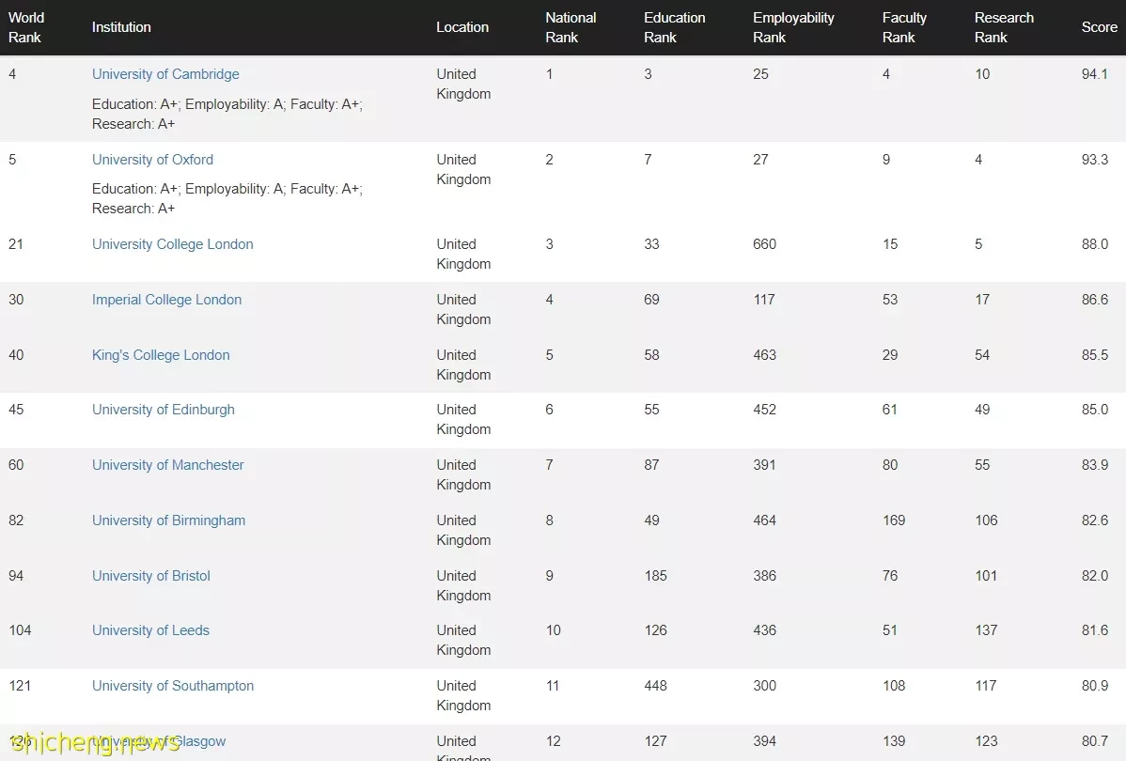Click Southampton's national rank 11
The width and height of the screenshot is (1126, 761).
(553, 686)
